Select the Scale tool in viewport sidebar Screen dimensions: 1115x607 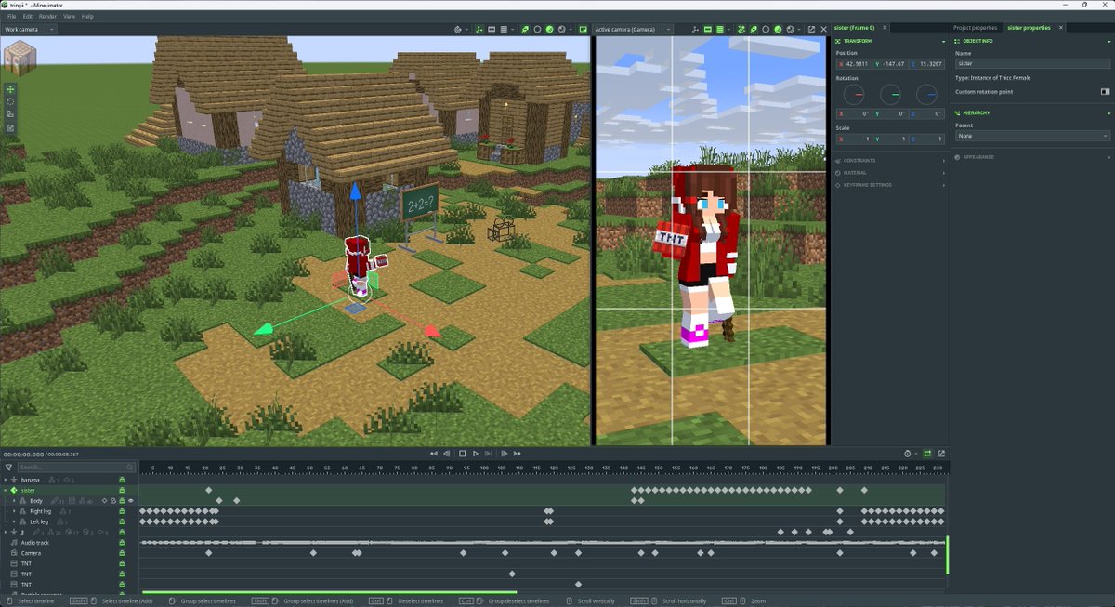click(x=10, y=114)
